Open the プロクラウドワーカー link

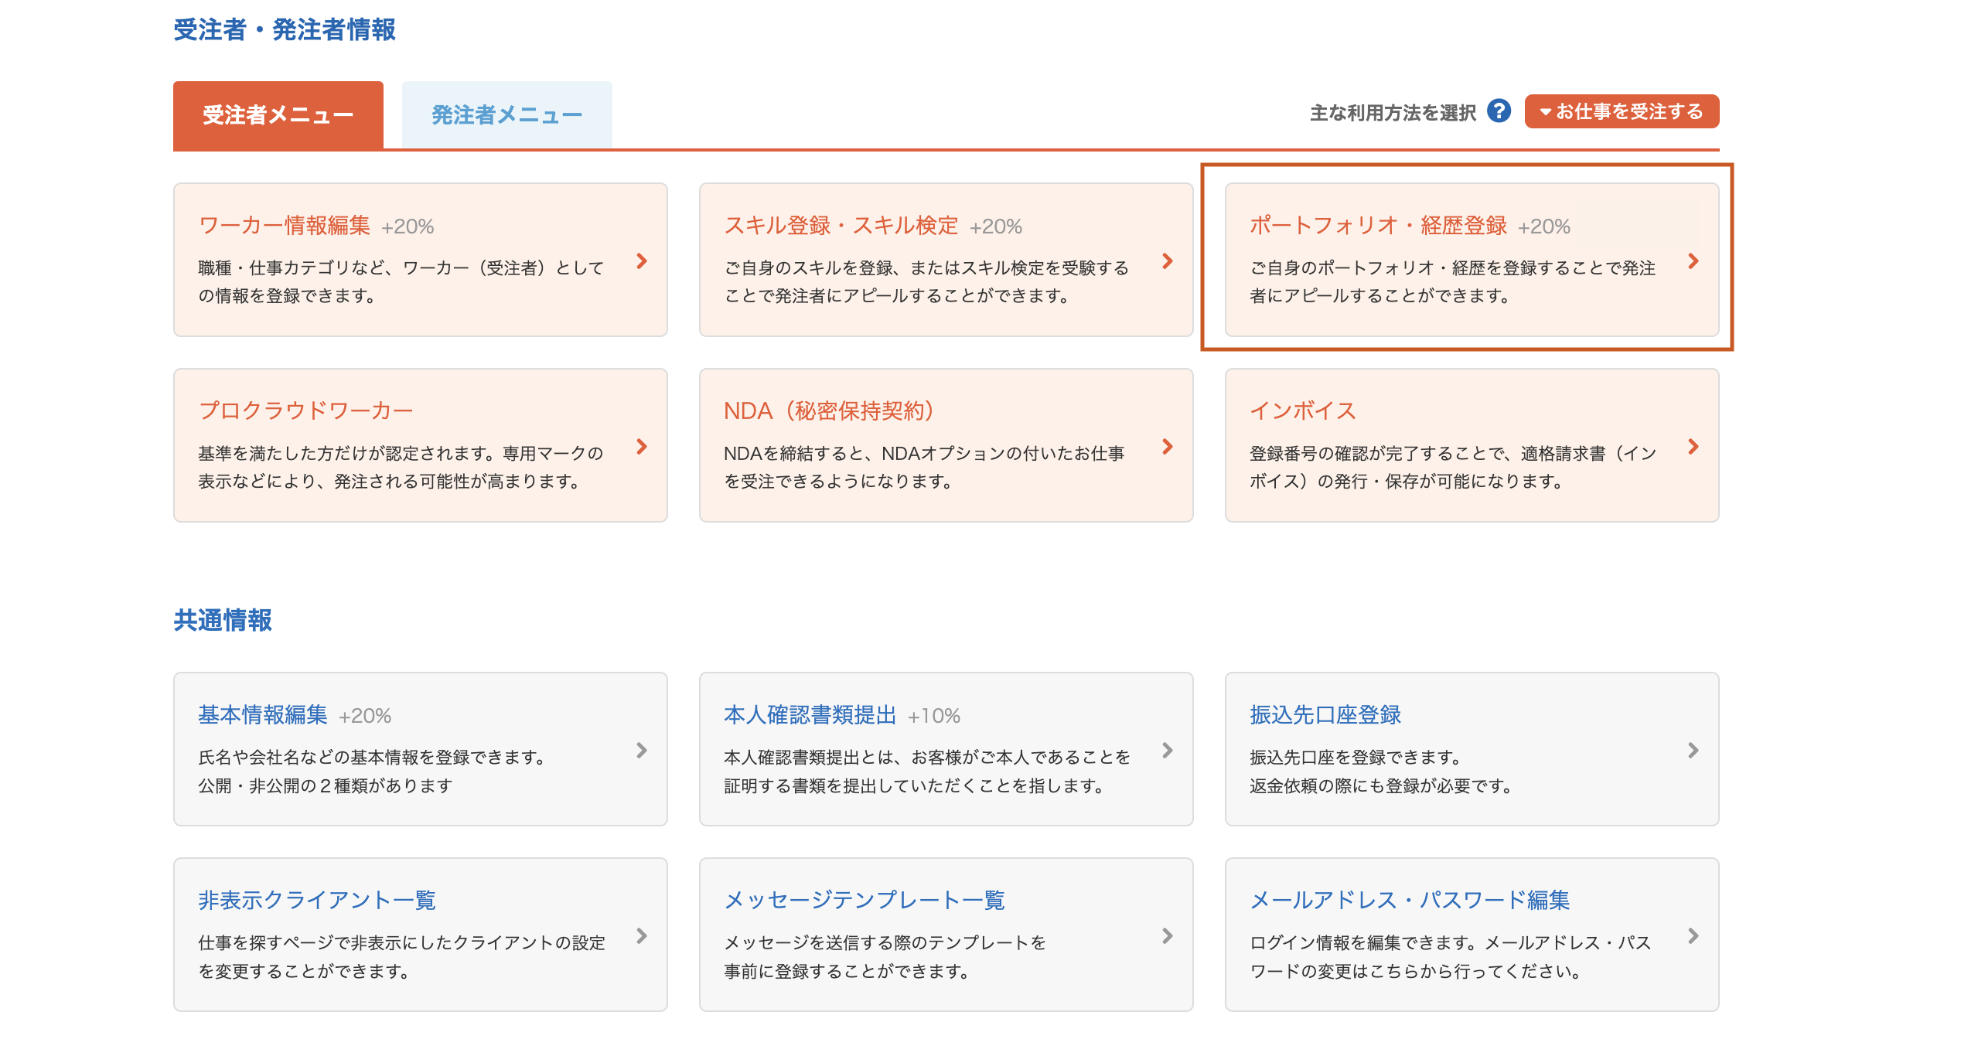pyautogui.click(x=305, y=410)
